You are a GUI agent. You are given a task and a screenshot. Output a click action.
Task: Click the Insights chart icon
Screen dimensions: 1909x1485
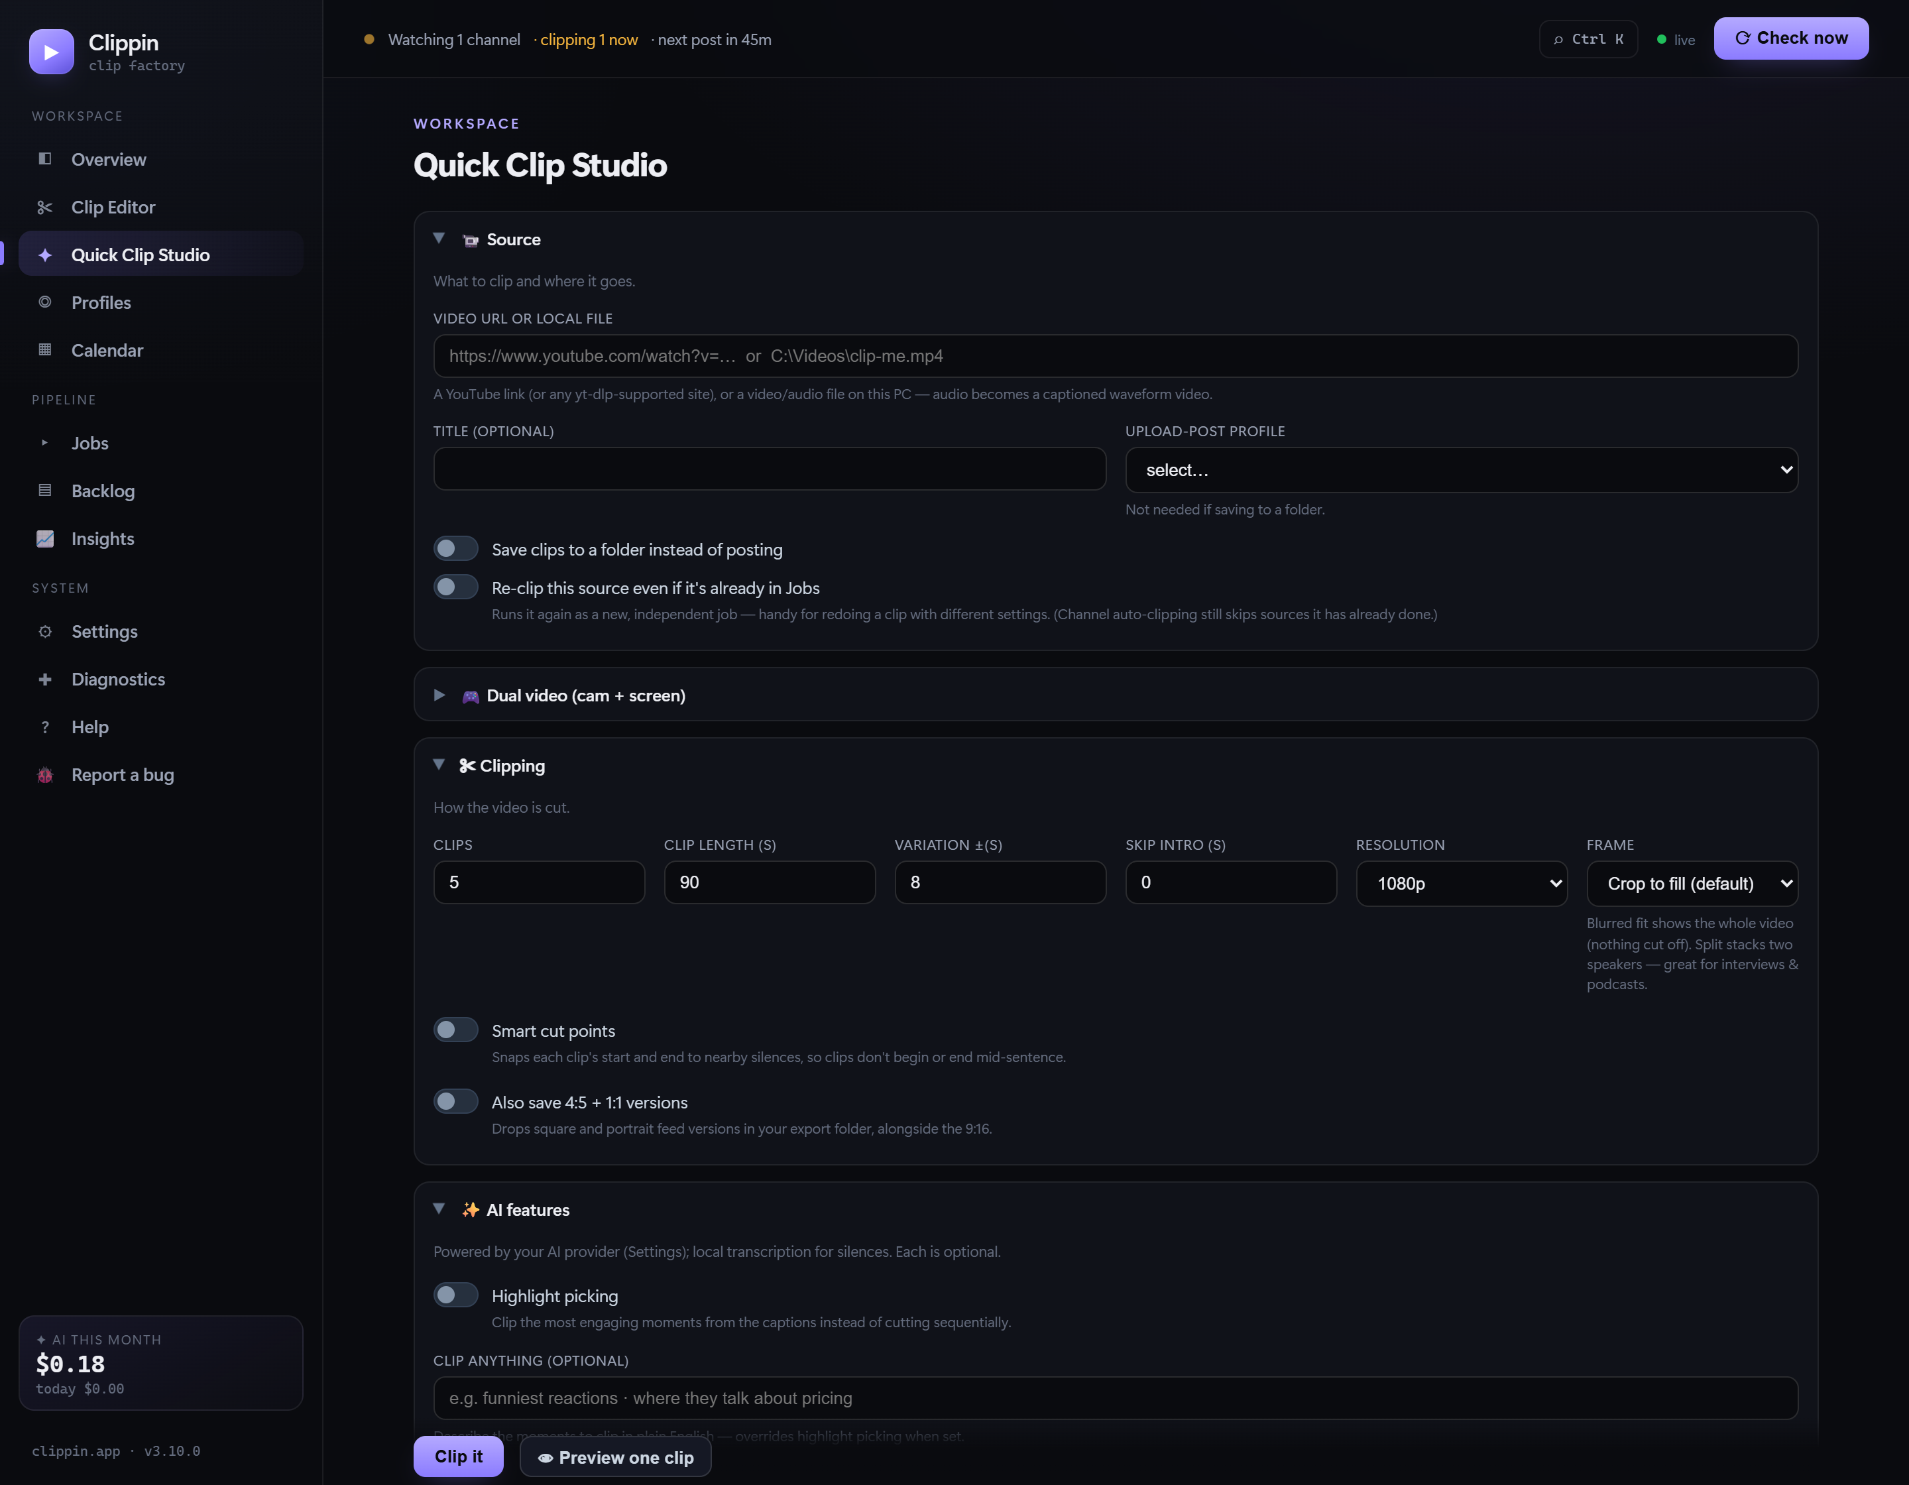(x=44, y=538)
